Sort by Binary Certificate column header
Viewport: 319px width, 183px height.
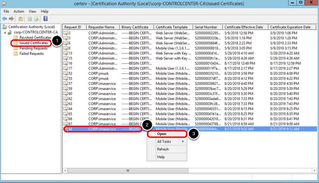(x=137, y=27)
